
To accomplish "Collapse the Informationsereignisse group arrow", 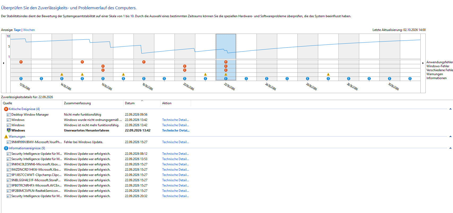I will coord(450,148).
